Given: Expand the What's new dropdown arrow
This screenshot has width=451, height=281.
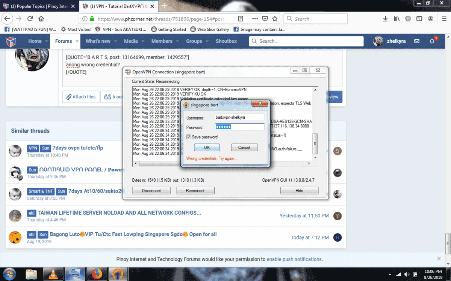Looking at the screenshot, I should (116, 41).
